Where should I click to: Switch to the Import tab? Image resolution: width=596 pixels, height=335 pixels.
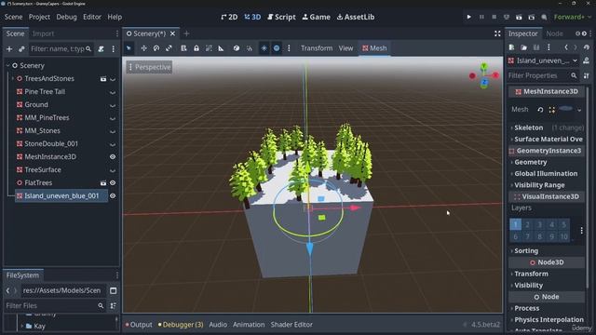pos(43,33)
